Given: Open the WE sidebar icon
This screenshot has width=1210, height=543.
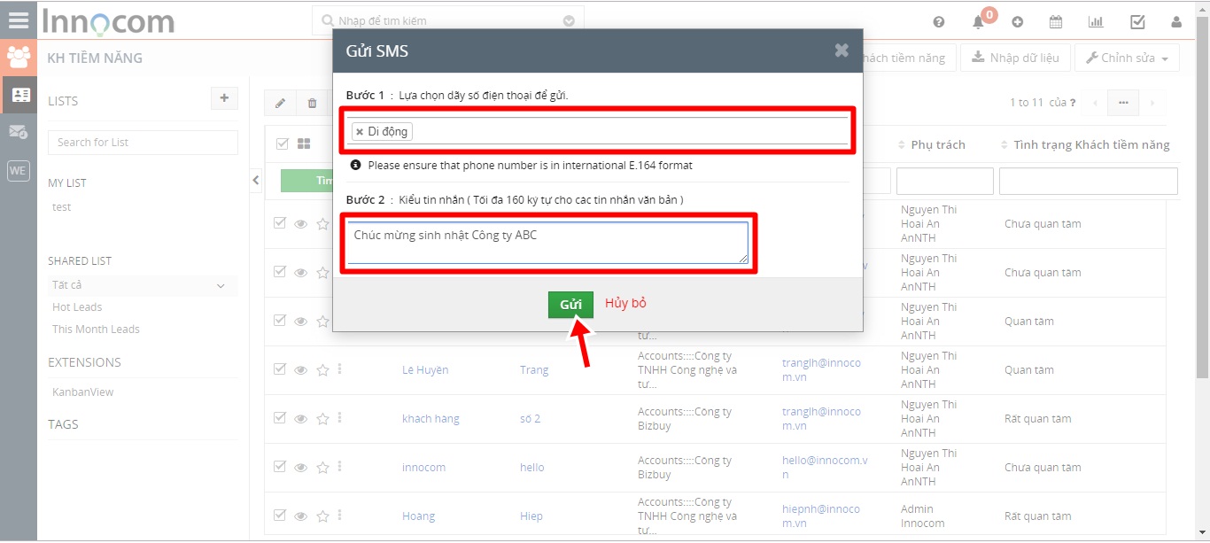Looking at the screenshot, I should pyautogui.click(x=19, y=170).
